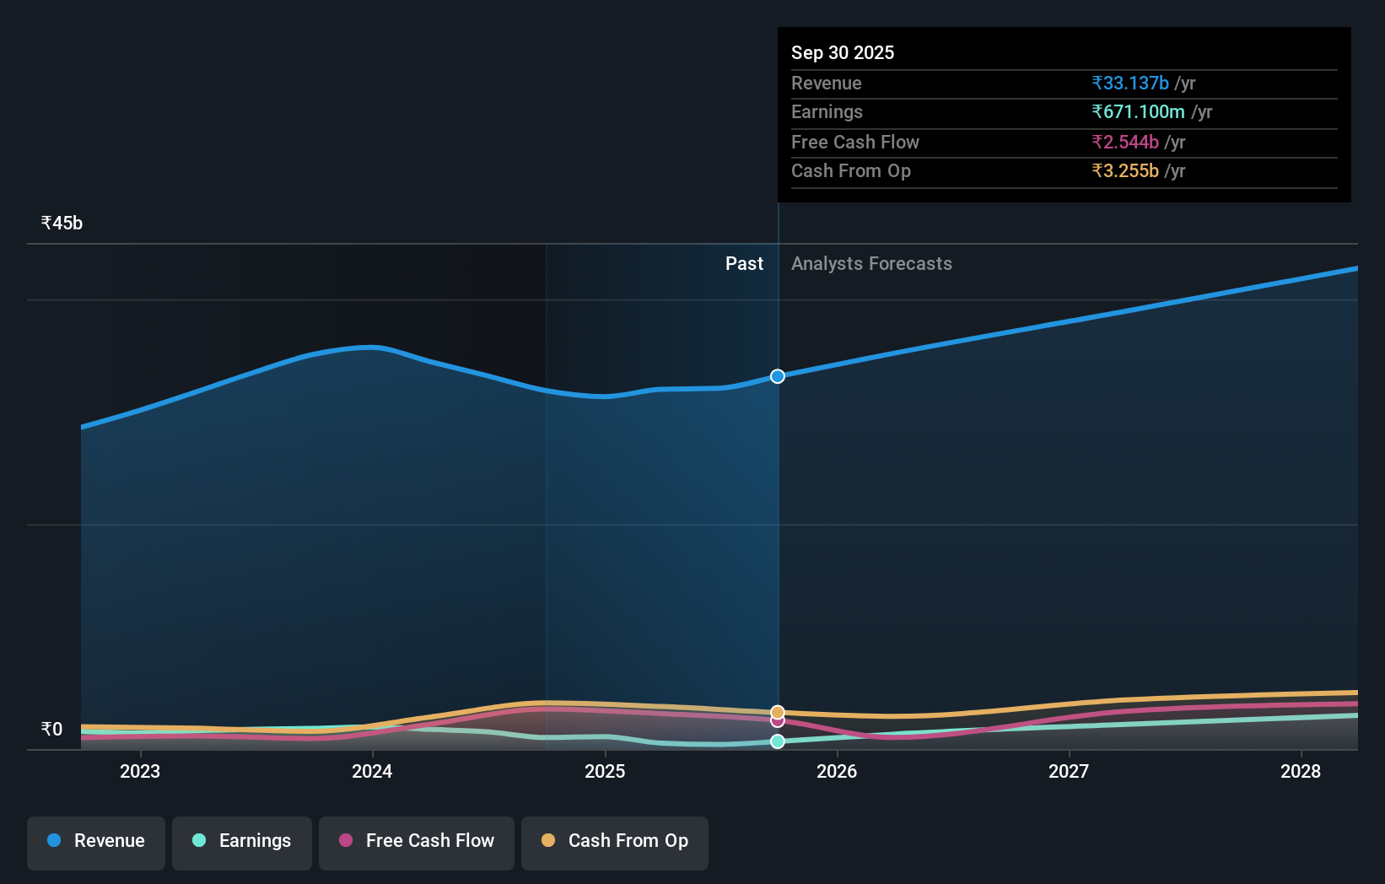Toggle the Earnings series off
This screenshot has height=884, width=1385.
[242, 841]
